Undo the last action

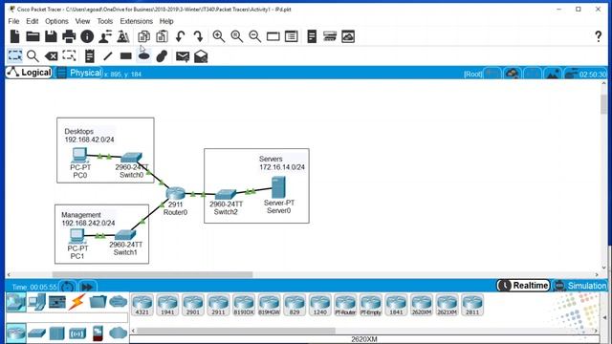click(180, 36)
